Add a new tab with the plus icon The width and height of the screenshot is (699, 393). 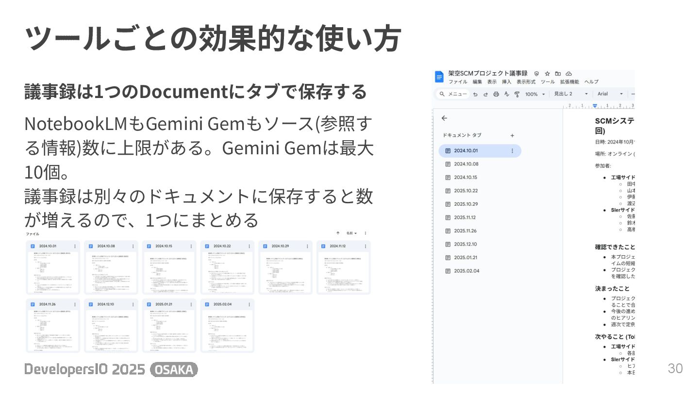coord(512,135)
